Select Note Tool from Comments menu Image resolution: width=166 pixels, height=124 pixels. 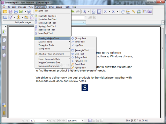pos(53,11)
